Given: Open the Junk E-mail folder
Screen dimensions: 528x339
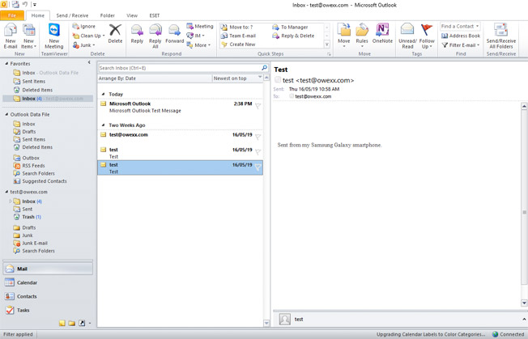Looking at the screenshot, I should tap(30, 244).
